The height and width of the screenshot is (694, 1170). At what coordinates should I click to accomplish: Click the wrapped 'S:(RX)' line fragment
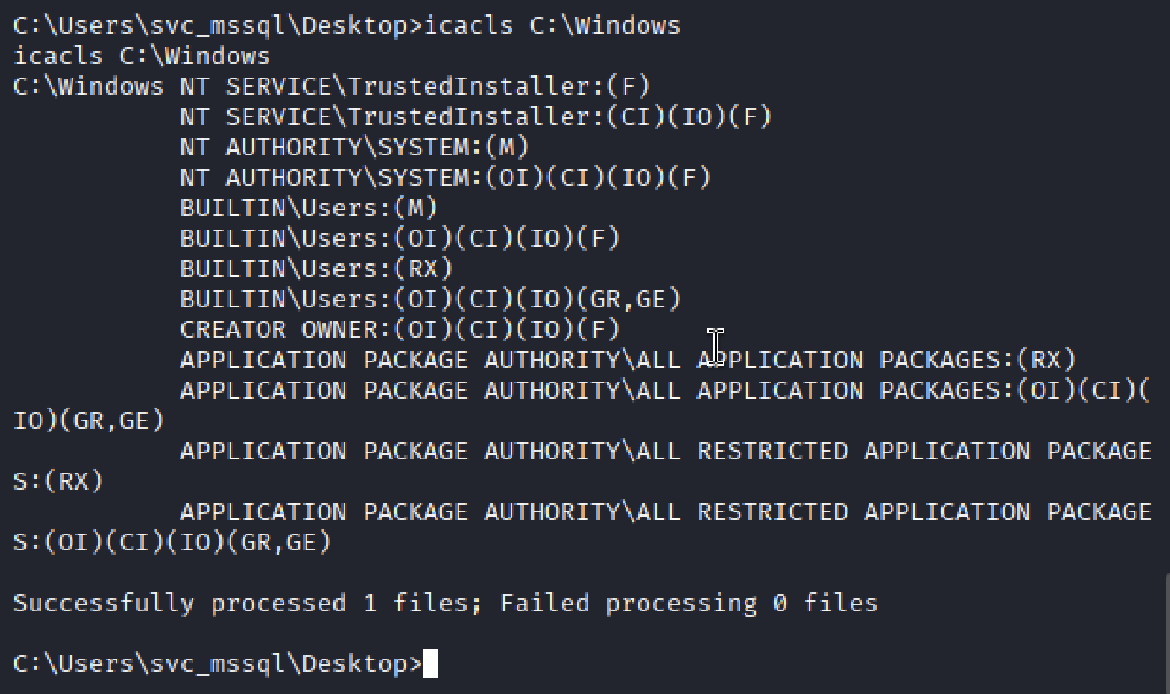coord(58,481)
